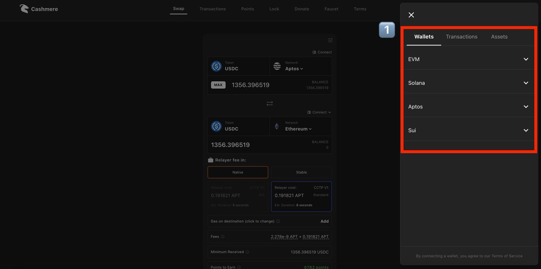Click destination USDC token icon beside Ethereum
This screenshot has width=541, height=269.
[216, 126]
